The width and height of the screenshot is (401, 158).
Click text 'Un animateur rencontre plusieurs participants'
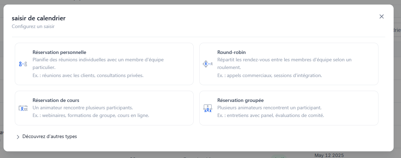click(x=83, y=108)
